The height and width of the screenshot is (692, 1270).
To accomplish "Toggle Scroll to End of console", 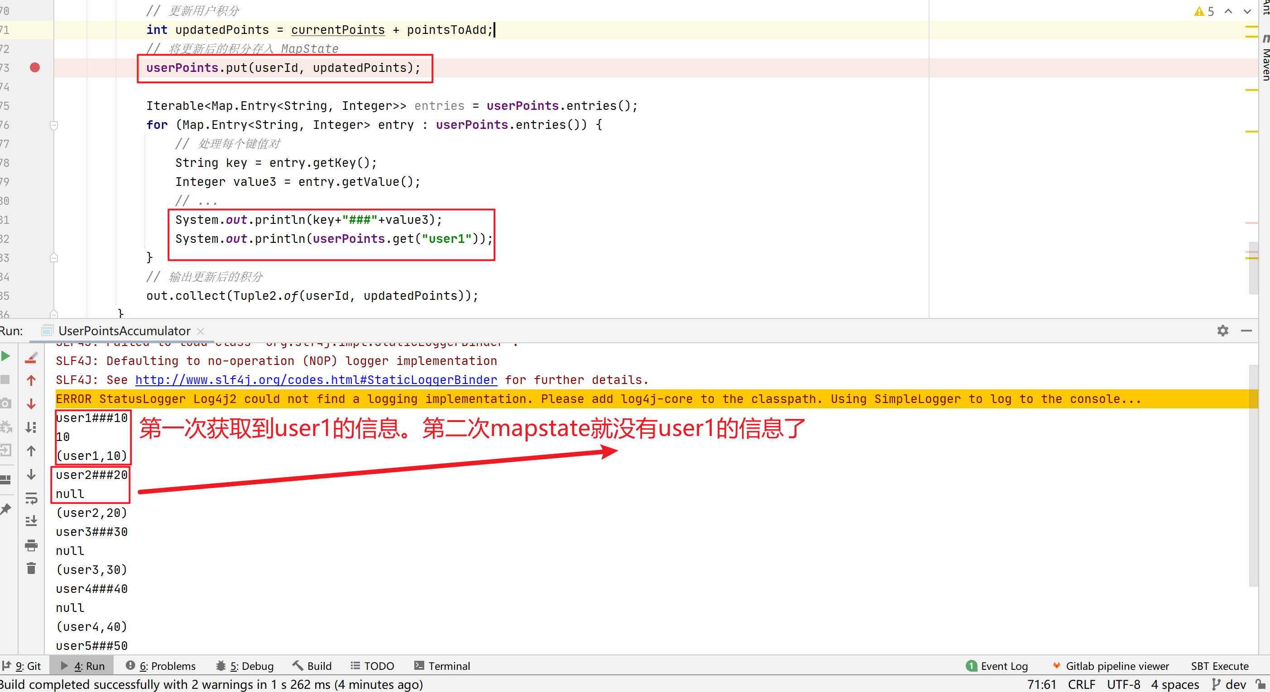I will (31, 521).
